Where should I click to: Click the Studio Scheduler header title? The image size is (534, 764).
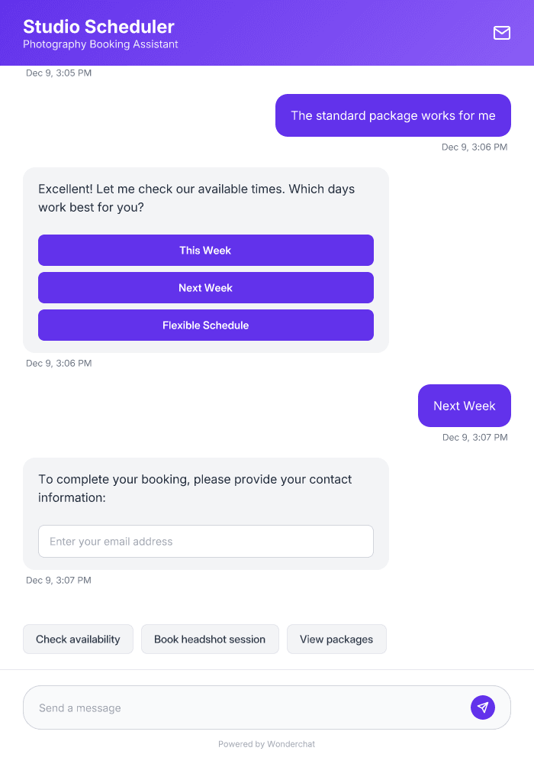pos(99,26)
